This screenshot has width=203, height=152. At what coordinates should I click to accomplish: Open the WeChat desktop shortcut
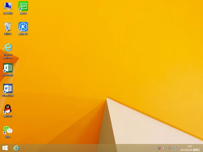[8, 132]
